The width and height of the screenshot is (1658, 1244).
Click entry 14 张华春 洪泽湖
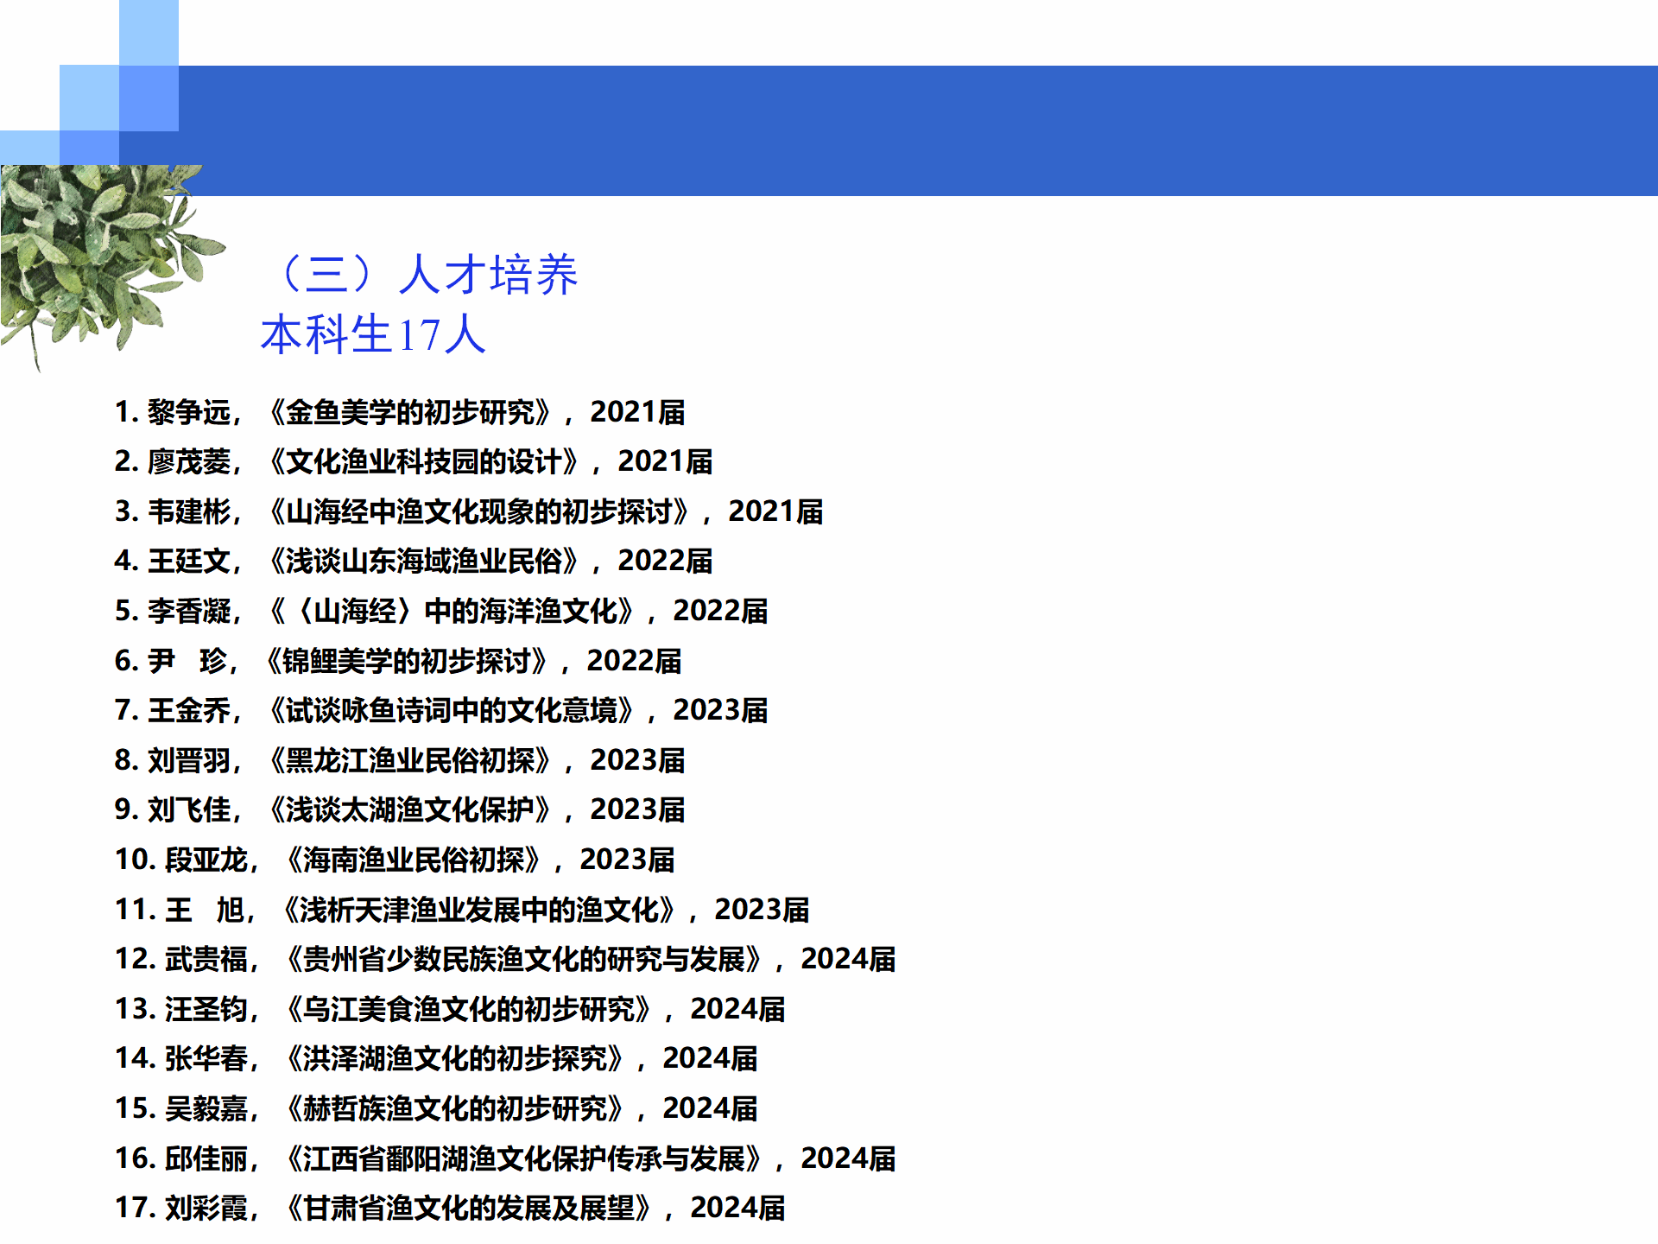435,1058
